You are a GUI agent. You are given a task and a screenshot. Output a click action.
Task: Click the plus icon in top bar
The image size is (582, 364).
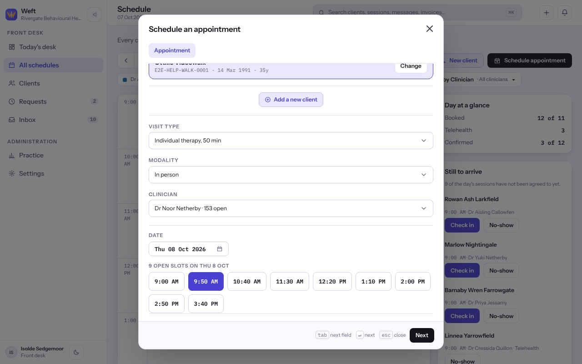click(x=547, y=13)
